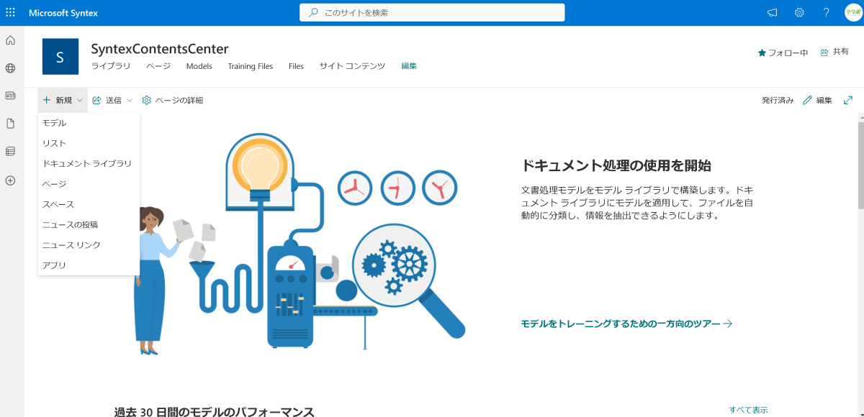Select List from the New menu
The image size is (864, 417).
(x=89, y=144)
